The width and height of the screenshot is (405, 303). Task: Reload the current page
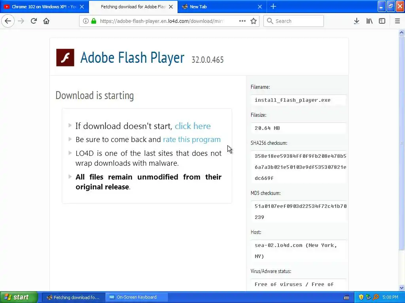pyautogui.click(x=34, y=21)
